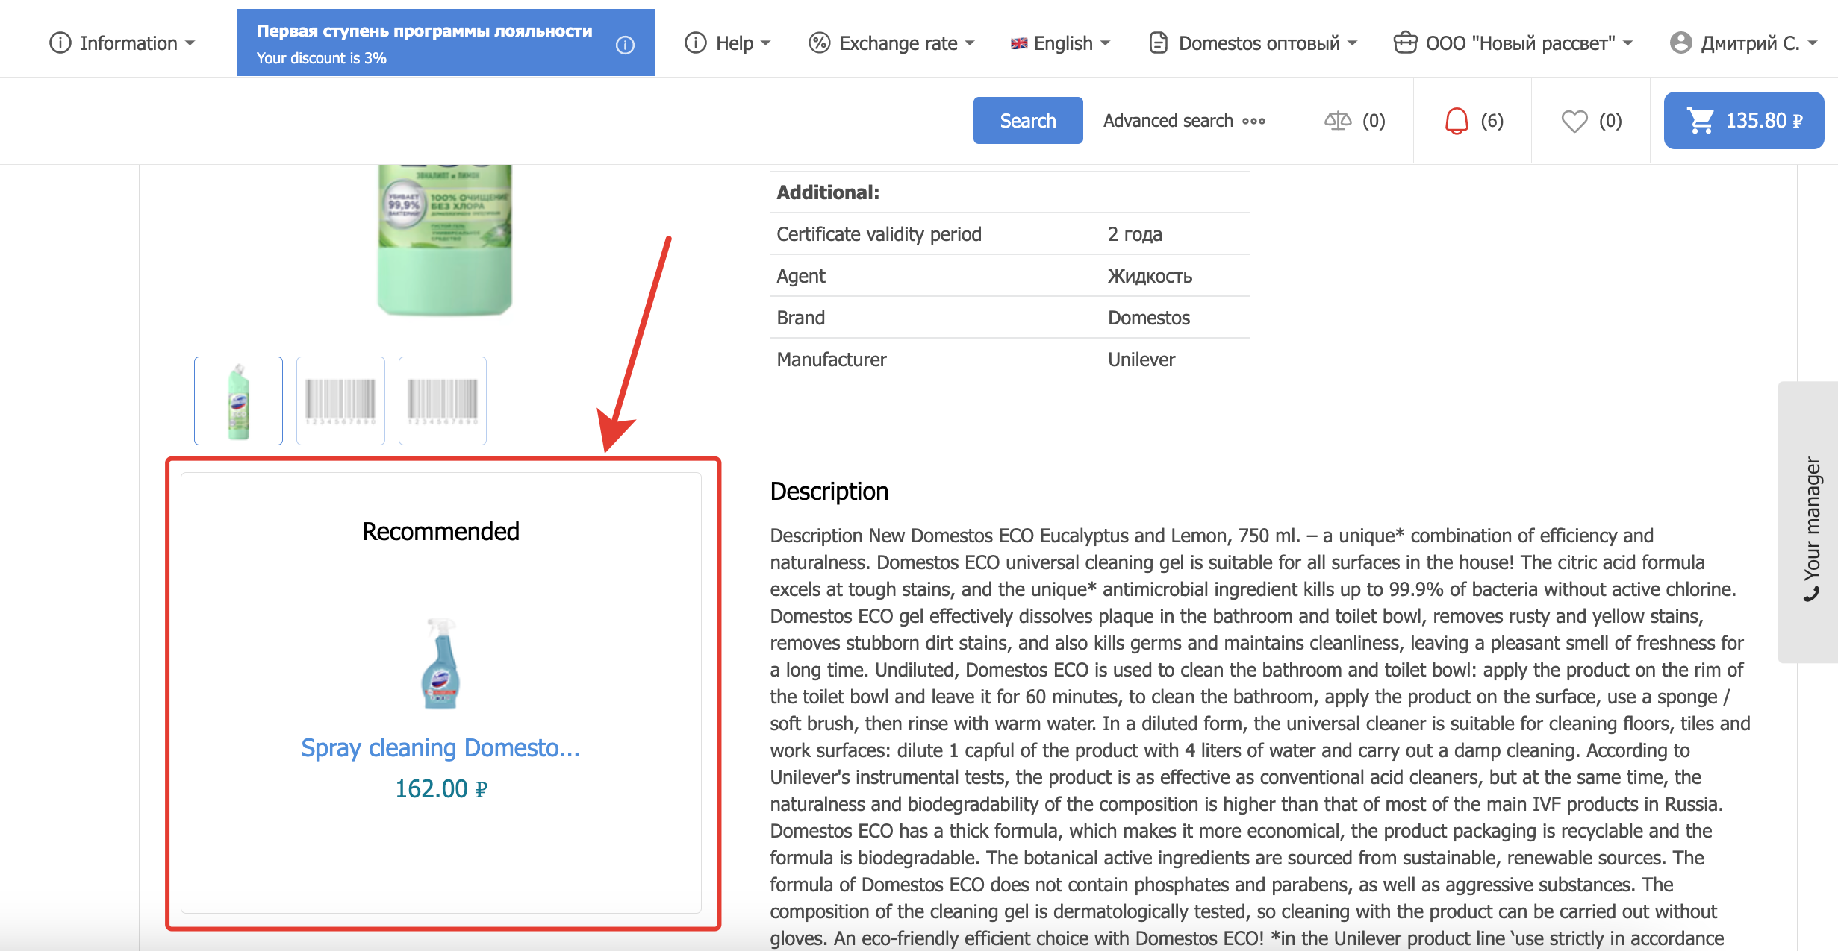Screen dimensions: 1838x951
Task: Open the Help menu
Action: 727,43
